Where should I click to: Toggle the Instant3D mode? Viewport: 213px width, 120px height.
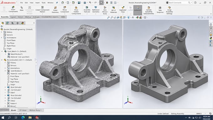click(x=138, y=10)
